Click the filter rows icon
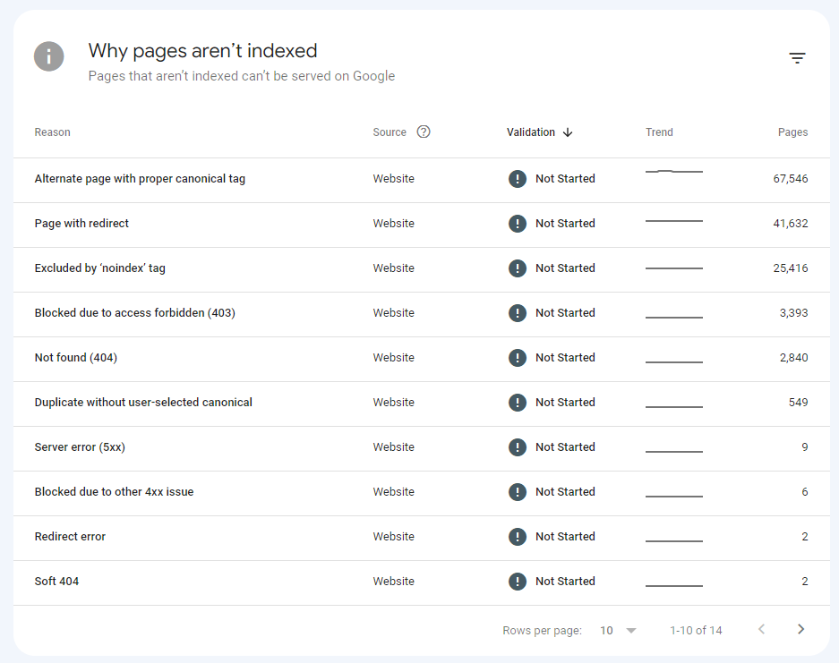Screen dimensions: 839x663 click(797, 58)
